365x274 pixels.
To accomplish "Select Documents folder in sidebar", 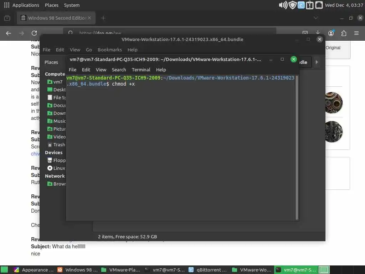I will pos(56,105).
